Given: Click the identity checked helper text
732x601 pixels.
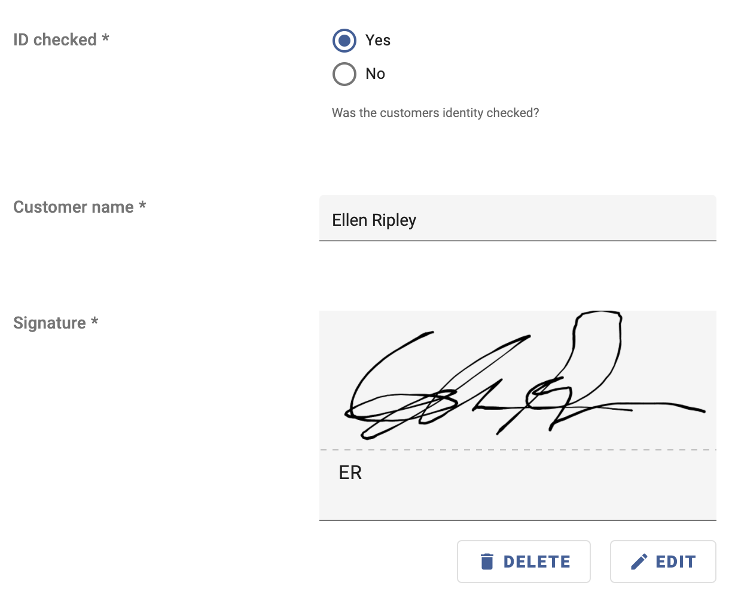Looking at the screenshot, I should (x=435, y=113).
